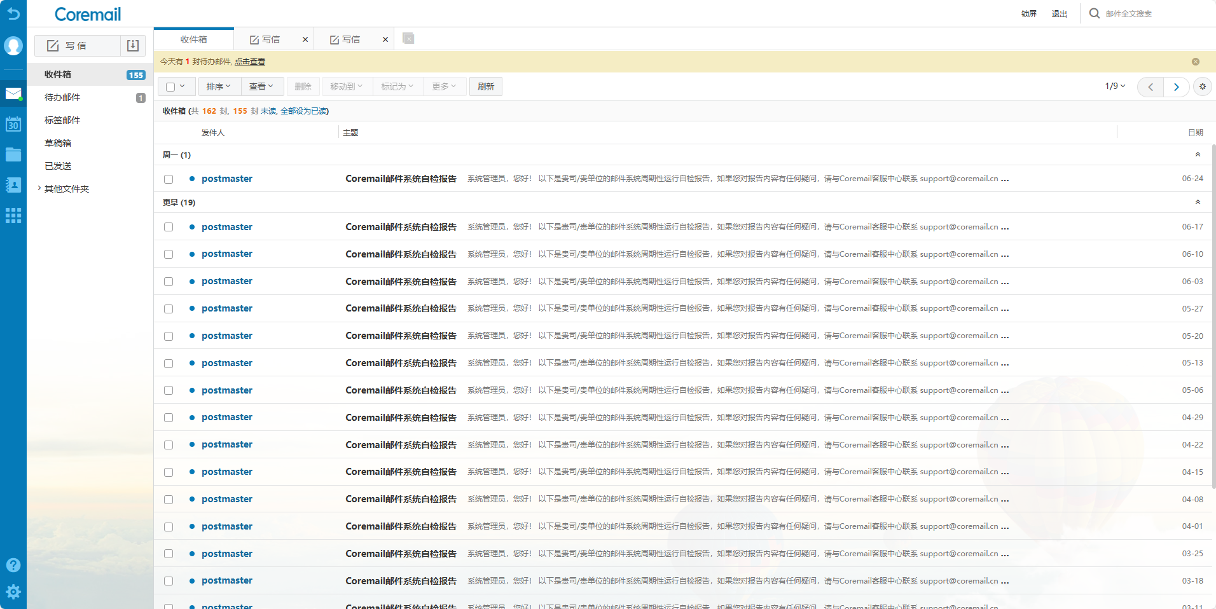Open the 更多 dropdown
1216x609 pixels.
(x=445, y=86)
